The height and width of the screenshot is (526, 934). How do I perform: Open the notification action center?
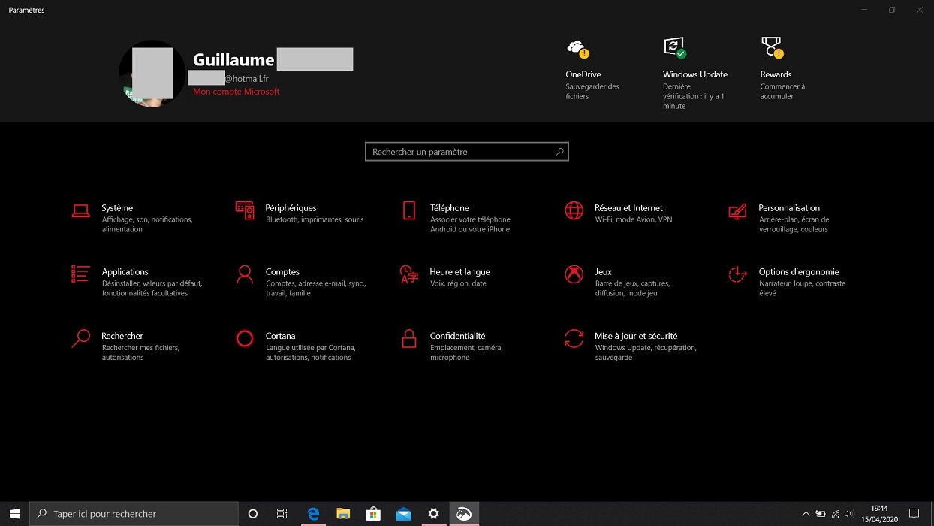point(914,514)
